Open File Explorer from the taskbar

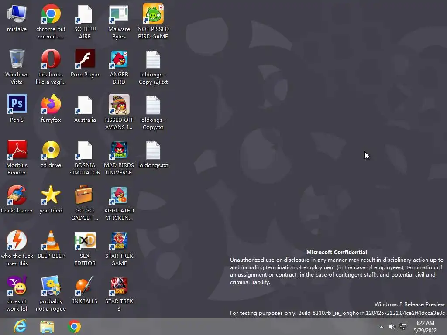click(47, 327)
